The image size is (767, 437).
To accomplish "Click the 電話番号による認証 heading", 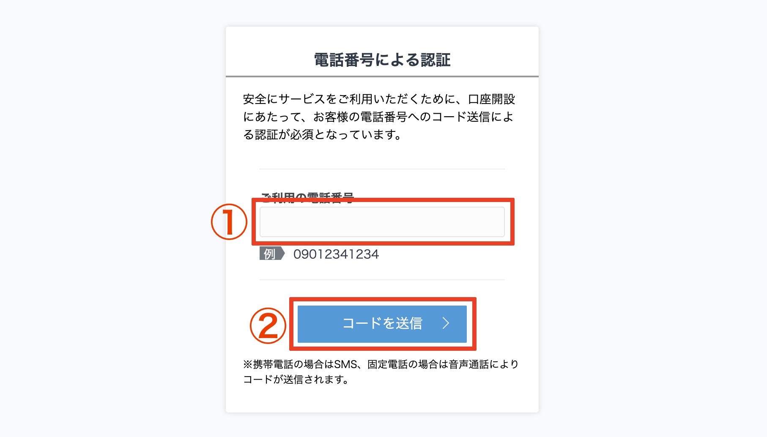I will coord(382,60).
